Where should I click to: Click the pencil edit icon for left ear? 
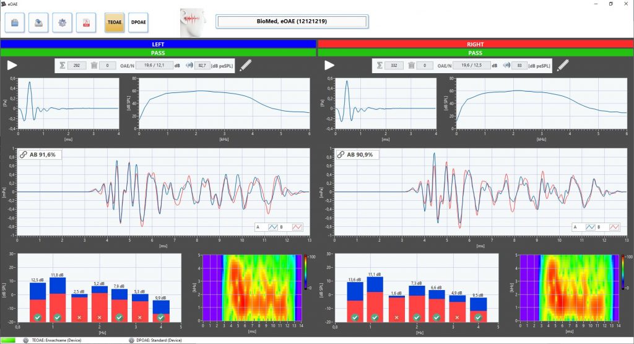(x=246, y=65)
